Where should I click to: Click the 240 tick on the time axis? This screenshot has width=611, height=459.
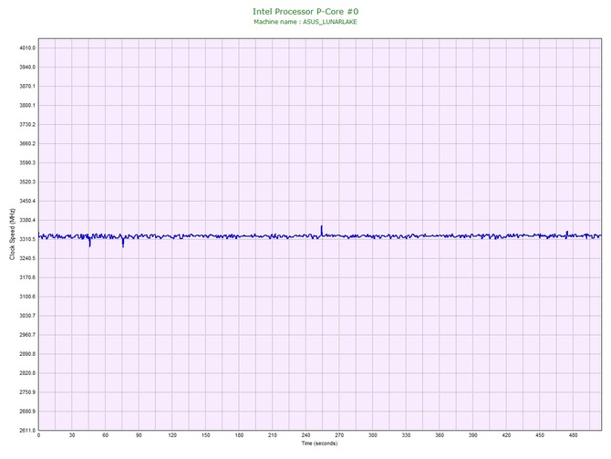point(305,436)
